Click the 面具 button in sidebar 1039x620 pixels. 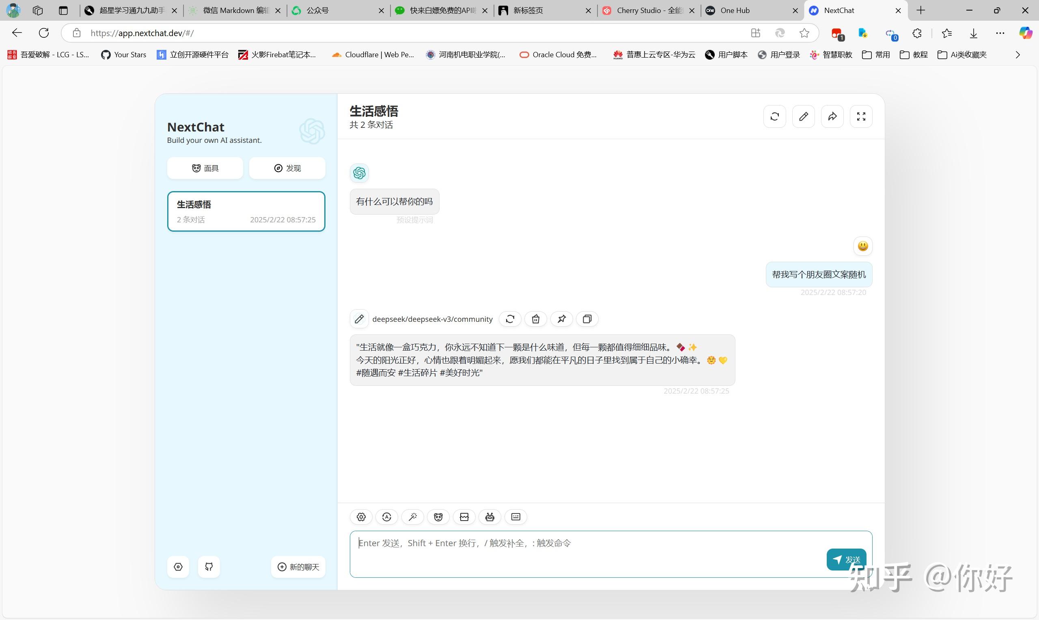coord(205,168)
